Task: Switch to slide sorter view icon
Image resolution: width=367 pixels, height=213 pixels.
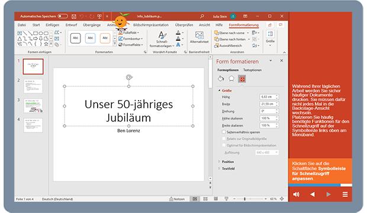Action: click(205, 199)
